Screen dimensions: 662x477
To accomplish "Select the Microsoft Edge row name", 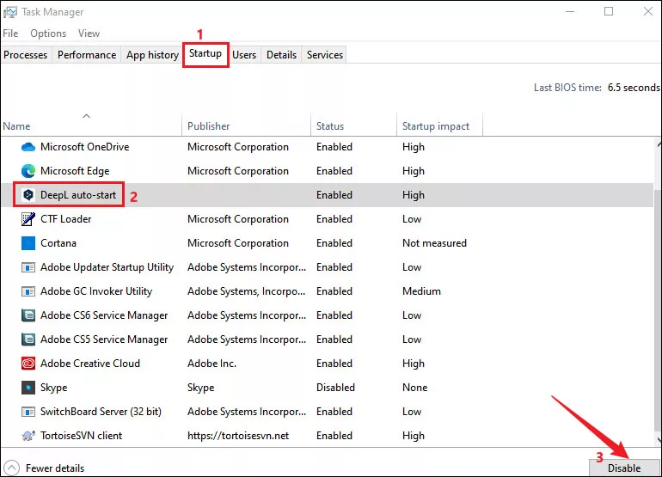I will [75, 171].
